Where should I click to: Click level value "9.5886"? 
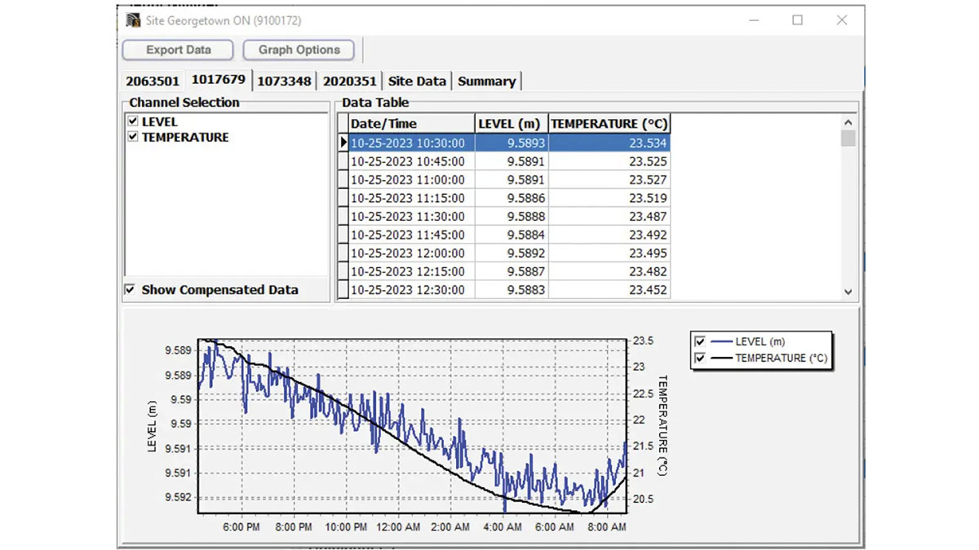[512, 198]
